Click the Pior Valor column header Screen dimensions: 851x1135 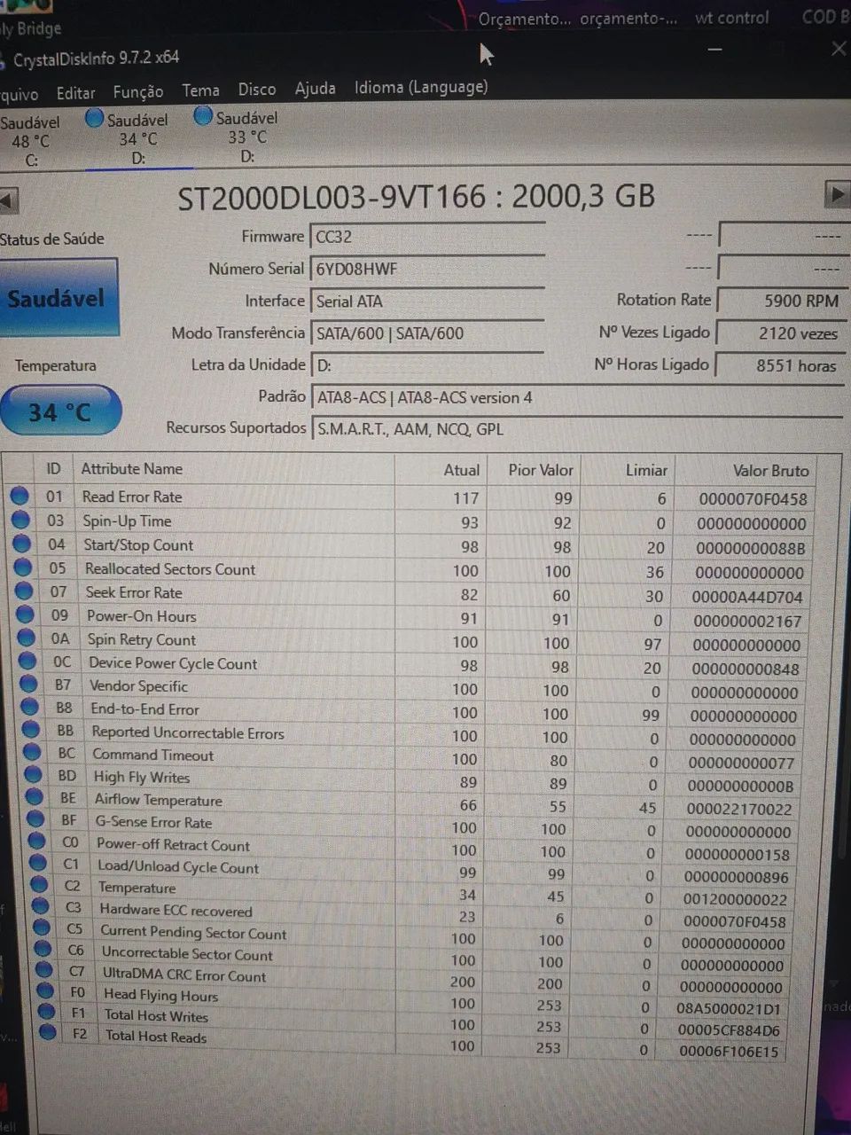(x=541, y=470)
